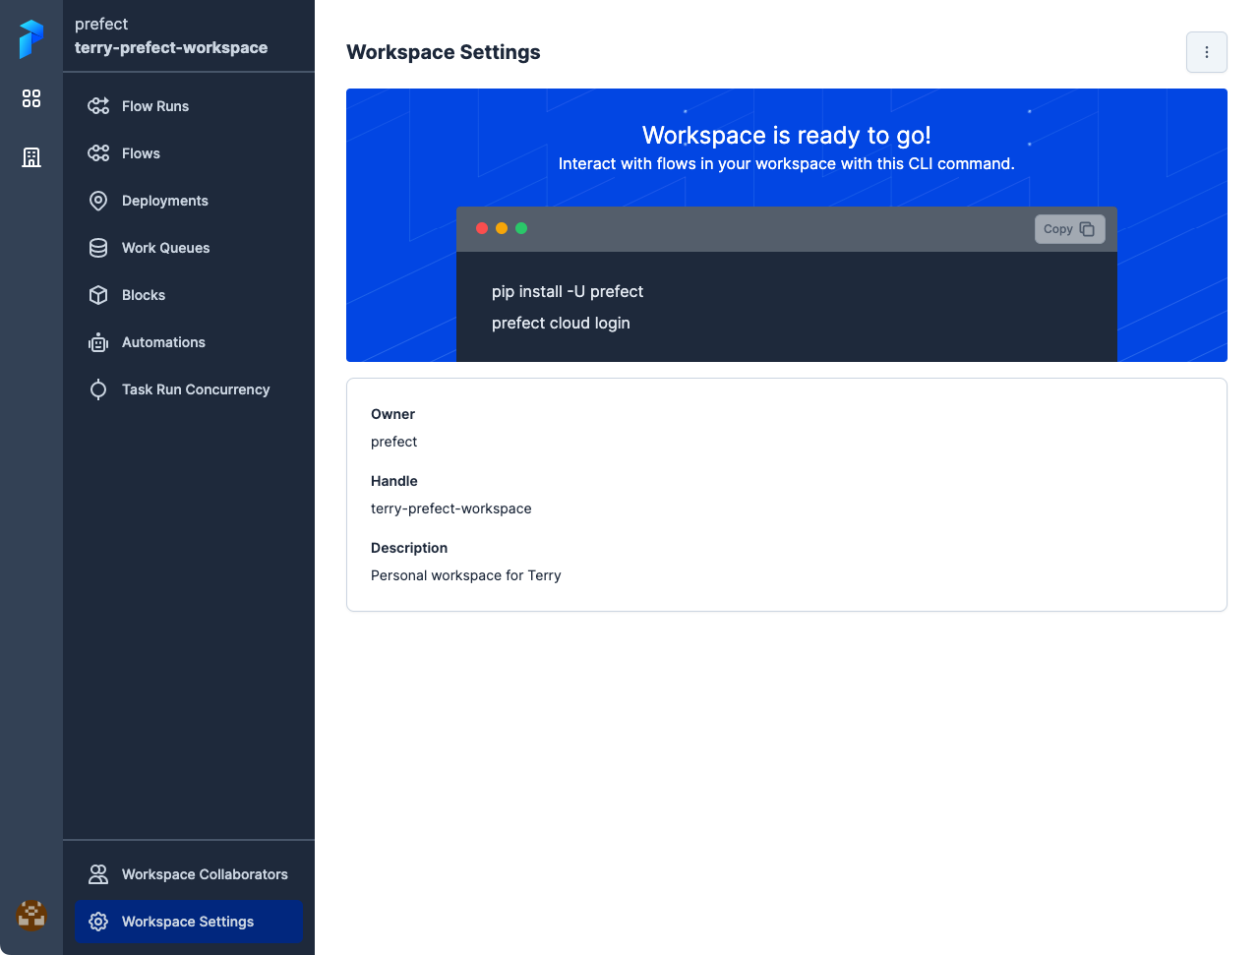
Task: Open Workspace Collaborators page
Action: coord(189,874)
